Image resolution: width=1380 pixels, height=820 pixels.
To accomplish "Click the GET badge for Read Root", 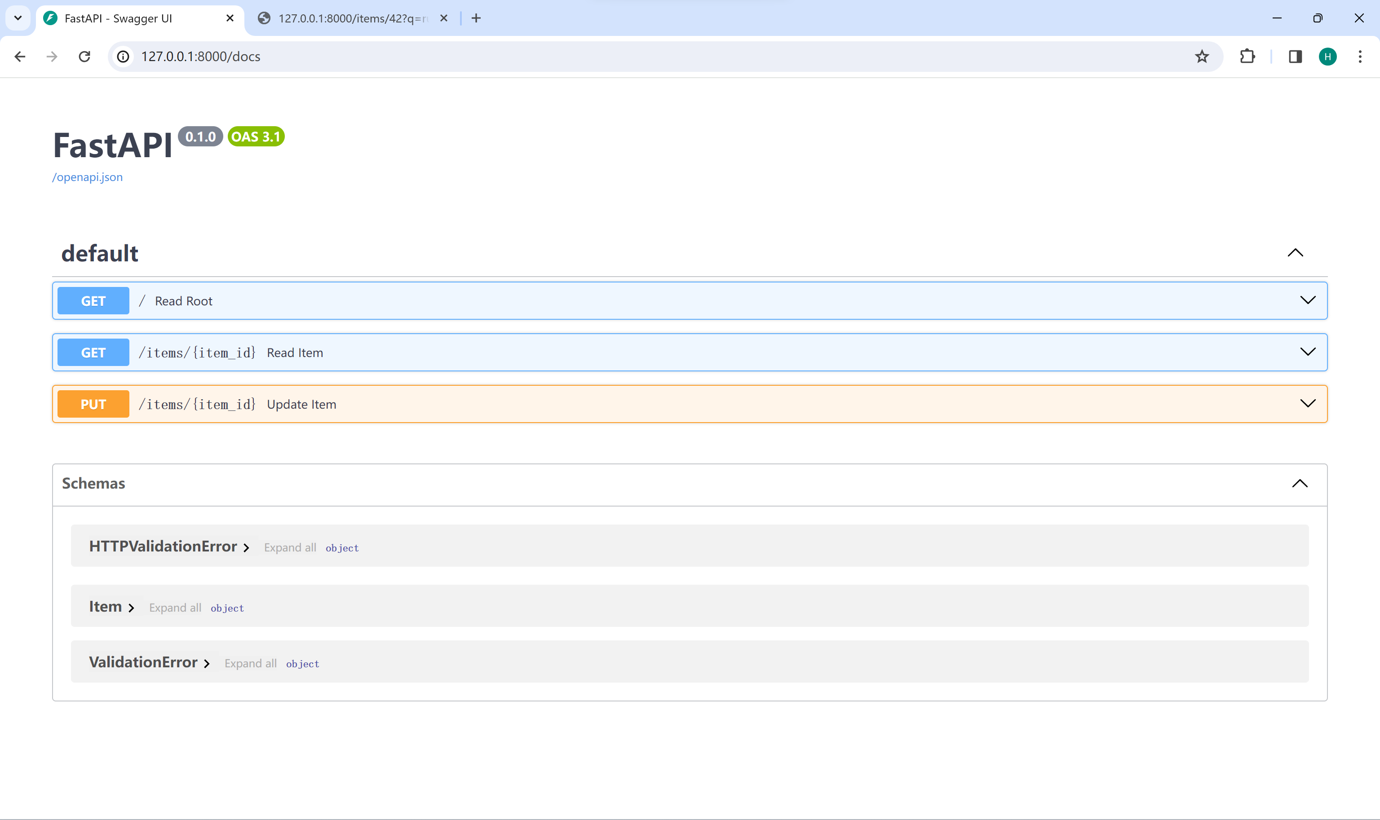I will coord(93,300).
